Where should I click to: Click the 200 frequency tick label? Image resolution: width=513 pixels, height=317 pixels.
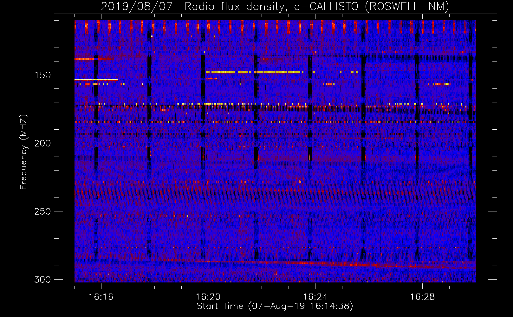click(42, 143)
